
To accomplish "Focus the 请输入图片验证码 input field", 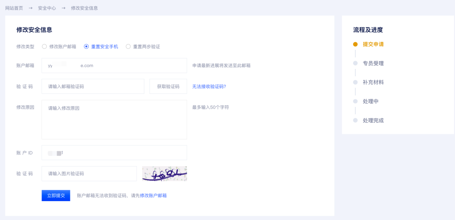I will [x=89, y=174].
